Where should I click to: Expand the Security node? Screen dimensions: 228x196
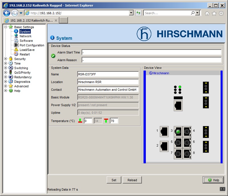[5, 59]
